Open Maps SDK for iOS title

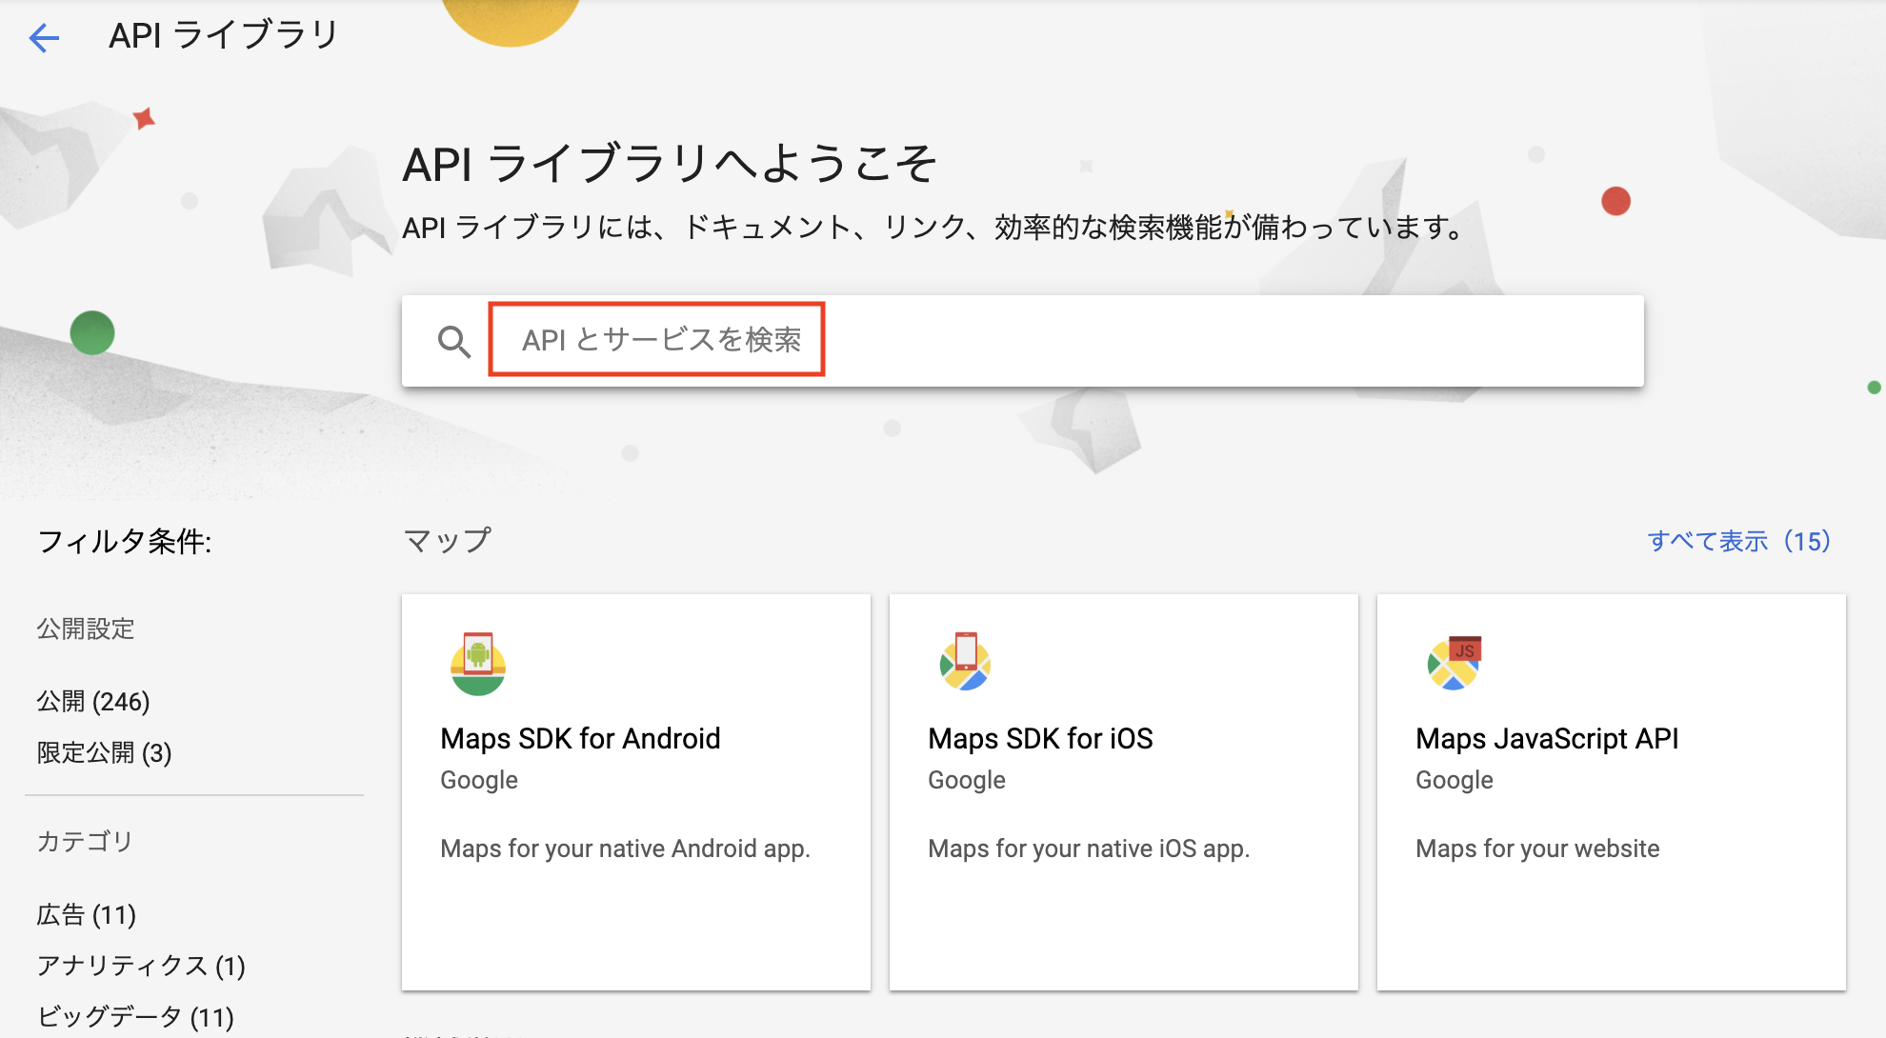click(1040, 739)
